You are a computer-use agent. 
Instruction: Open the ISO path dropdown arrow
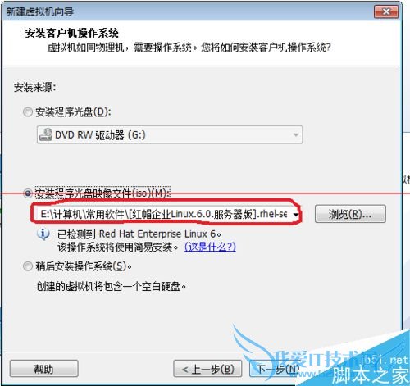point(295,215)
